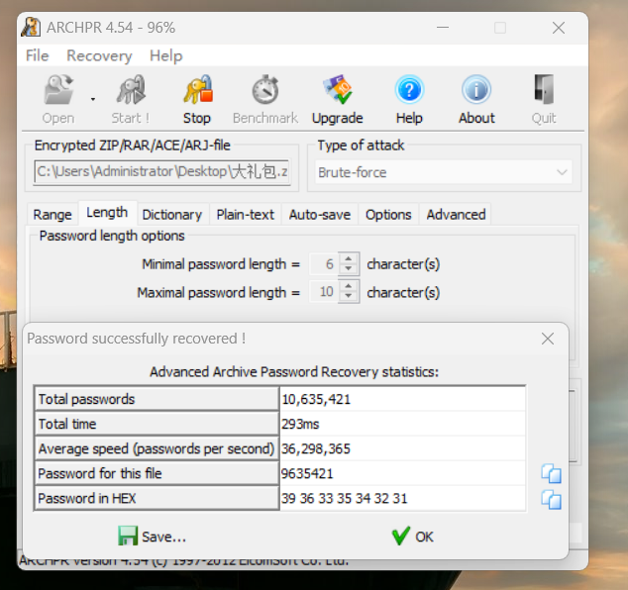The height and width of the screenshot is (590, 628).
Task: Open the File menu
Action: tap(38, 55)
